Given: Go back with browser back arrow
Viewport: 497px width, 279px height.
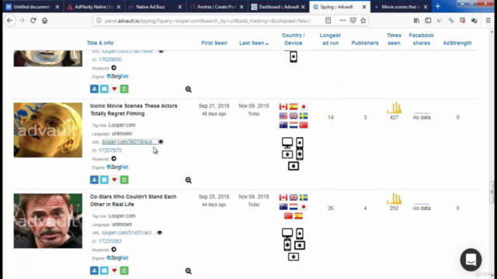Looking at the screenshot, I should click(x=10, y=21).
